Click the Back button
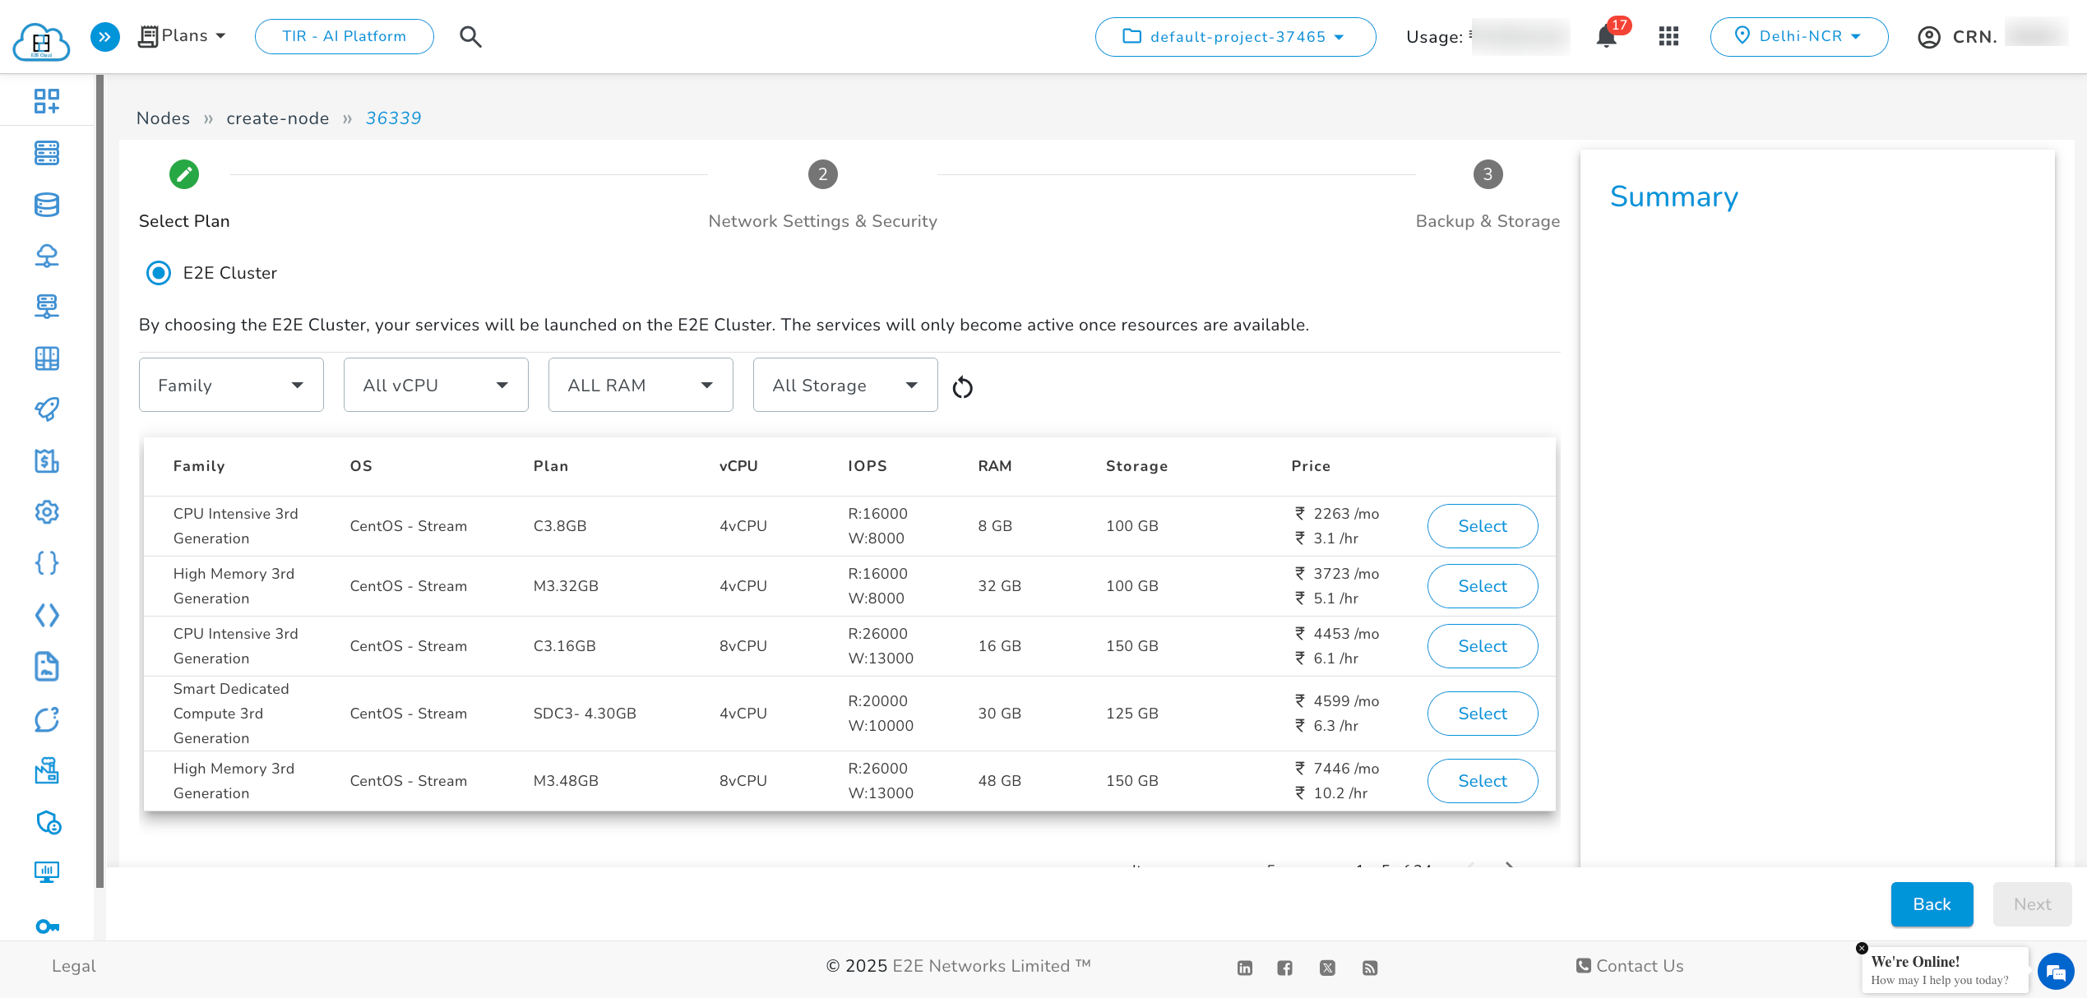The height and width of the screenshot is (998, 2087). point(1932,904)
